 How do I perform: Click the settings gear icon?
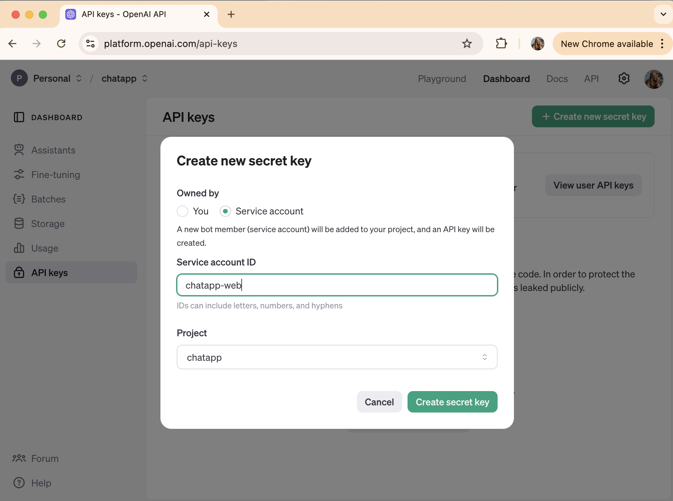pos(624,79)
